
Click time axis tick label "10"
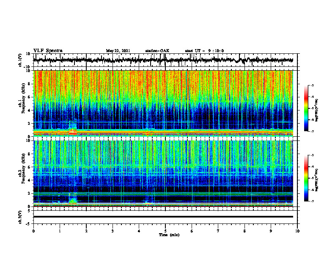pyautogui.click(x=297, y=231)
